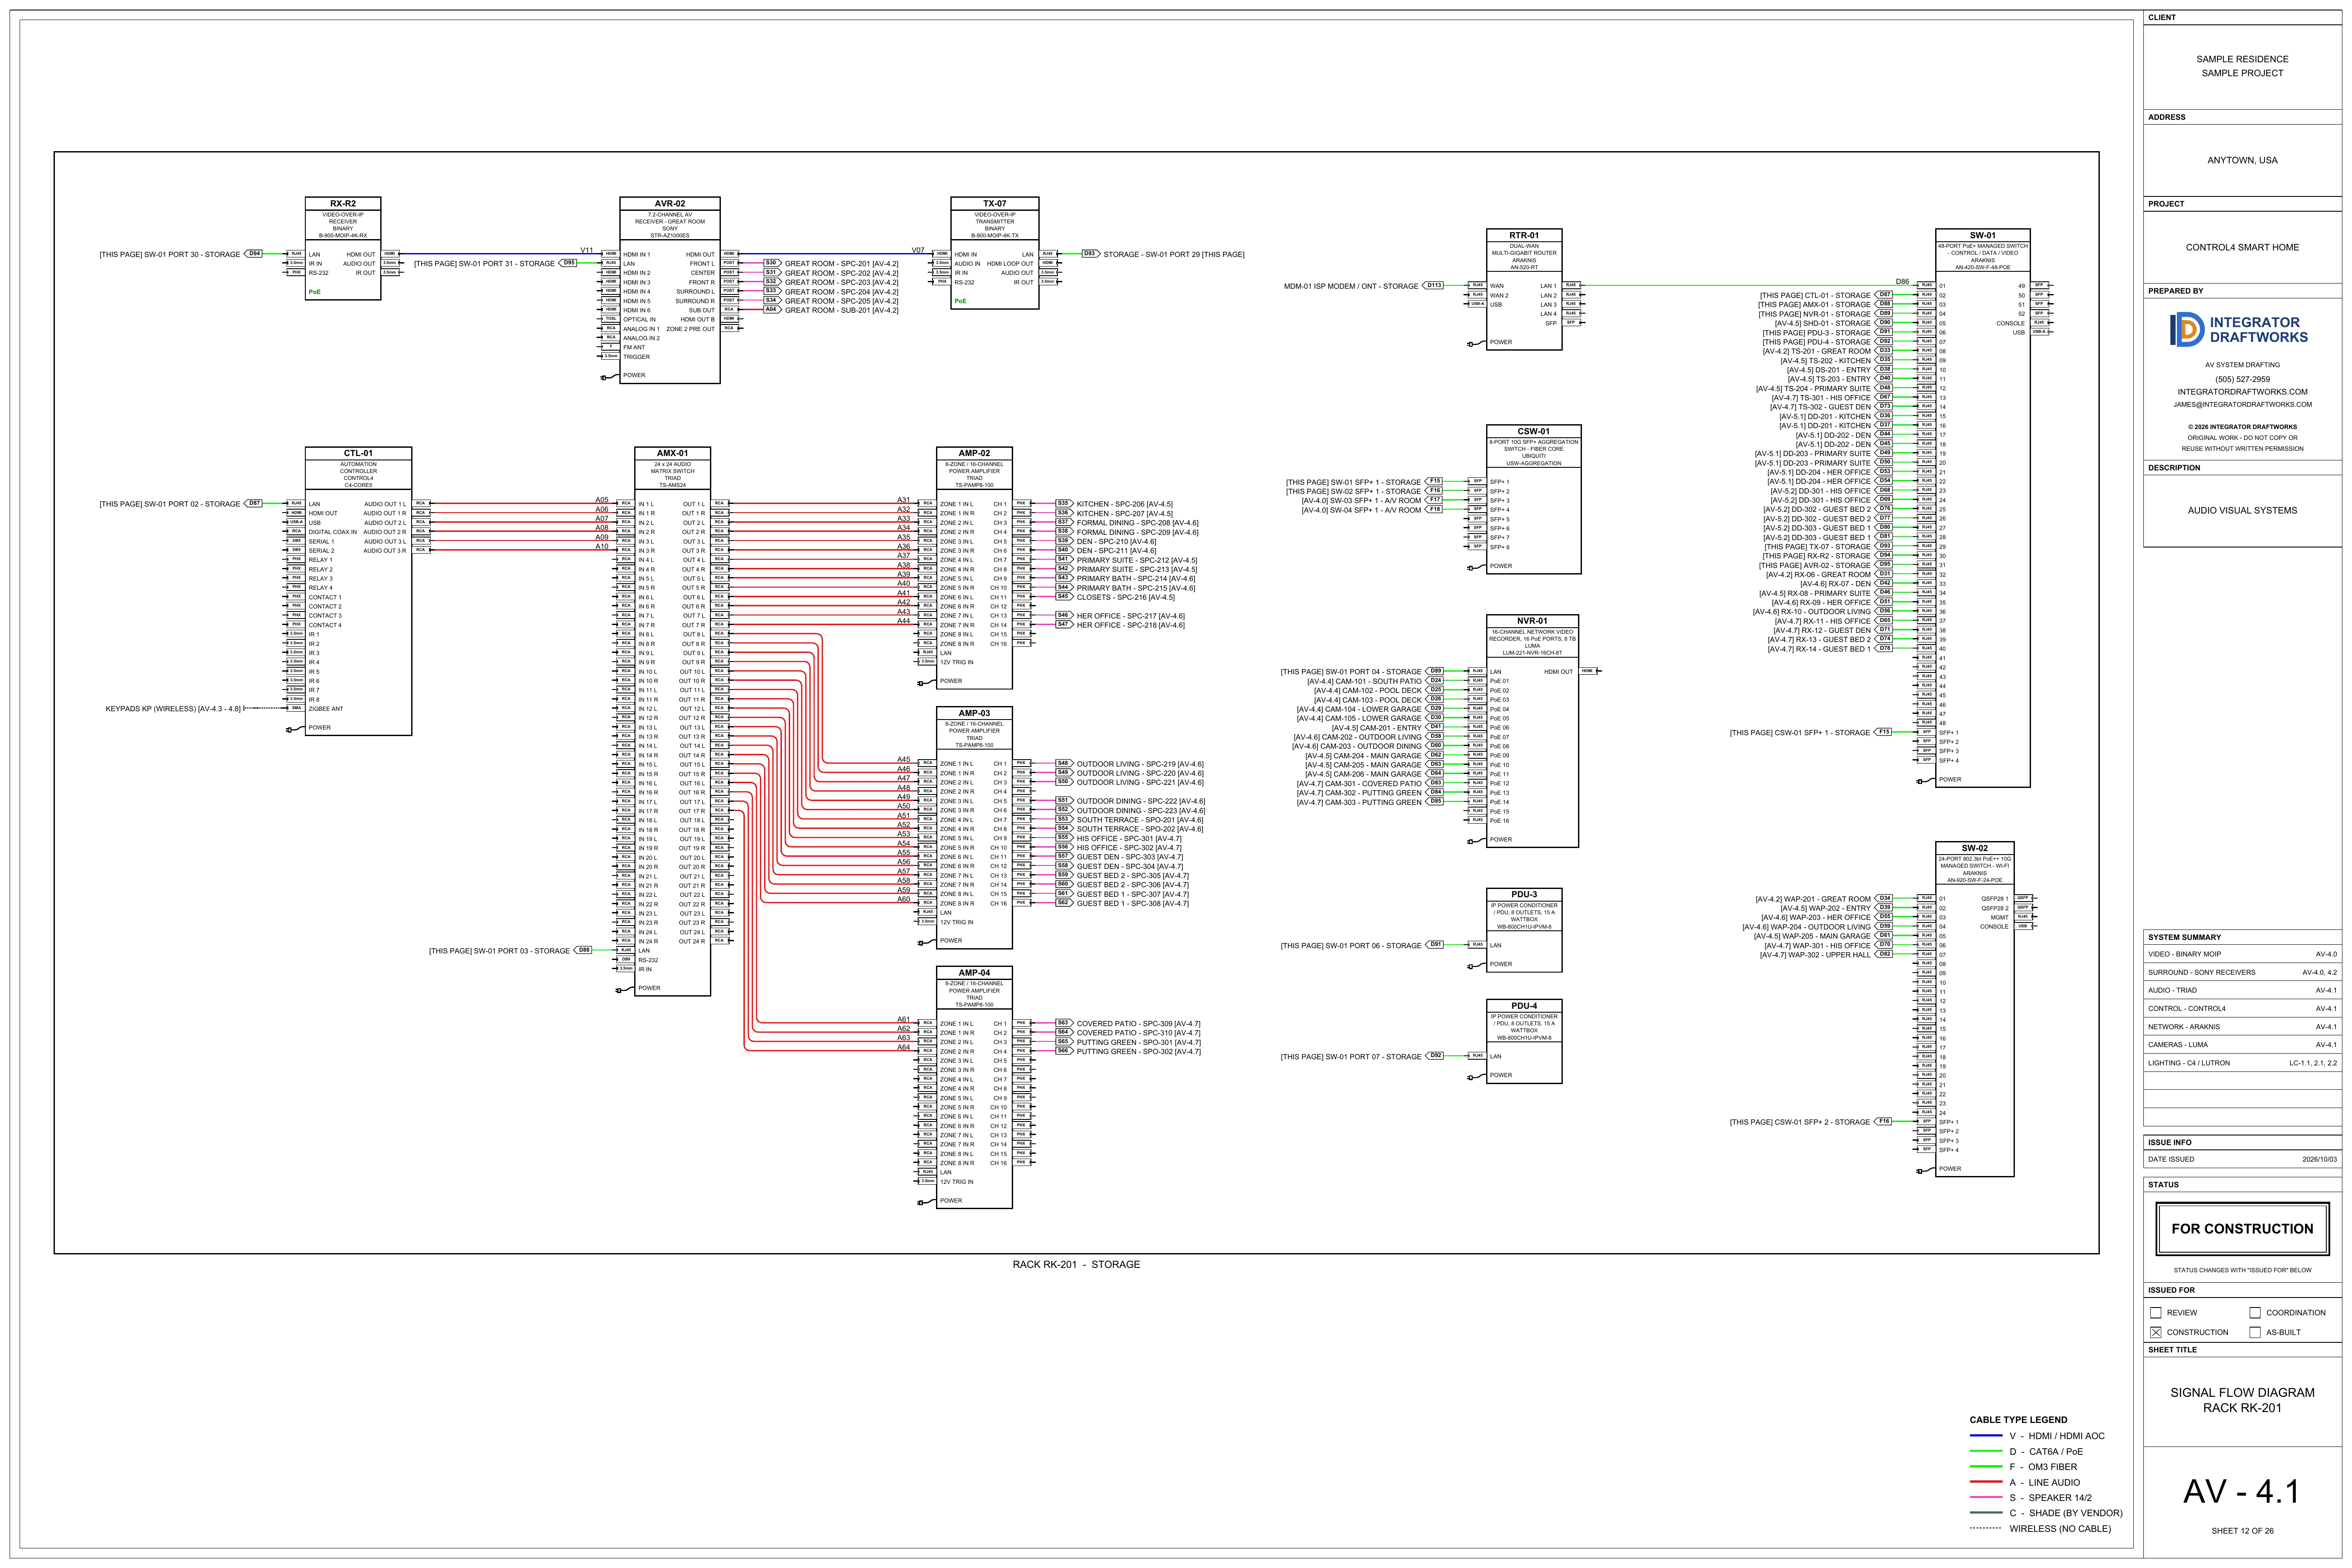Select the NVR-01 video recorder title
Viewport: 2352px width, 1568px height.
pyautogui.click(x=1532, y=621)
